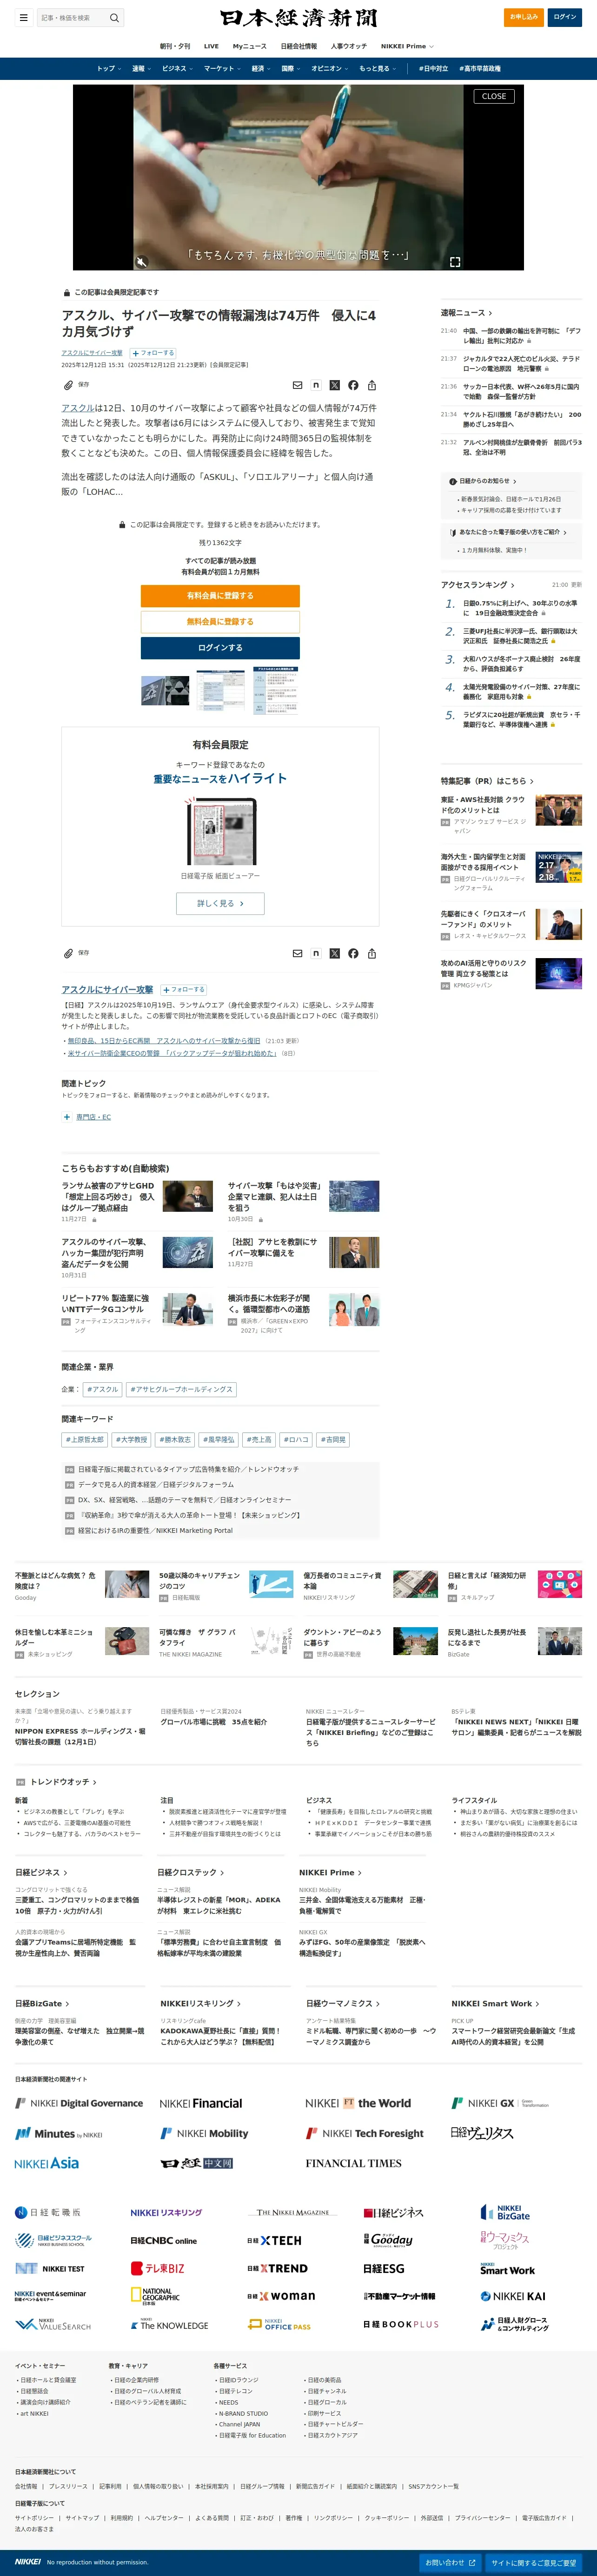This screenshot has width=597, height=2576.
Task: Close the video with the CLOSE button
Action: pos(494,97)
